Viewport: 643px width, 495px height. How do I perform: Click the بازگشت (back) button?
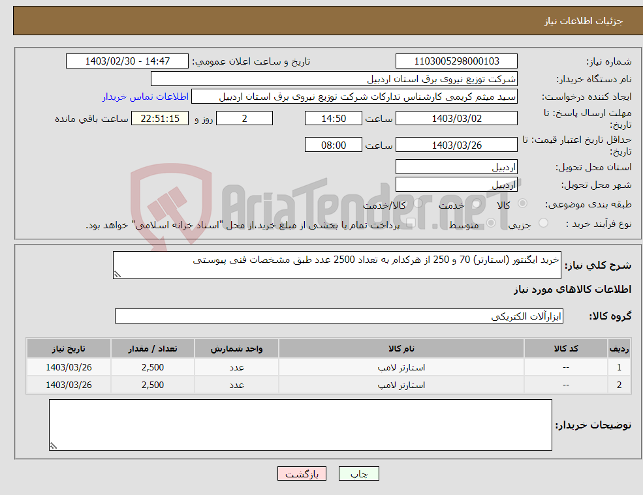point(302,473)
